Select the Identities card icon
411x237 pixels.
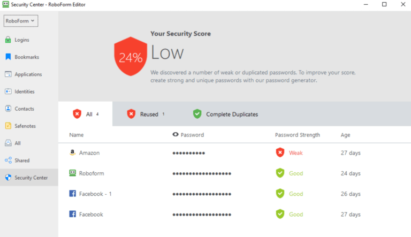pos(8,91)
